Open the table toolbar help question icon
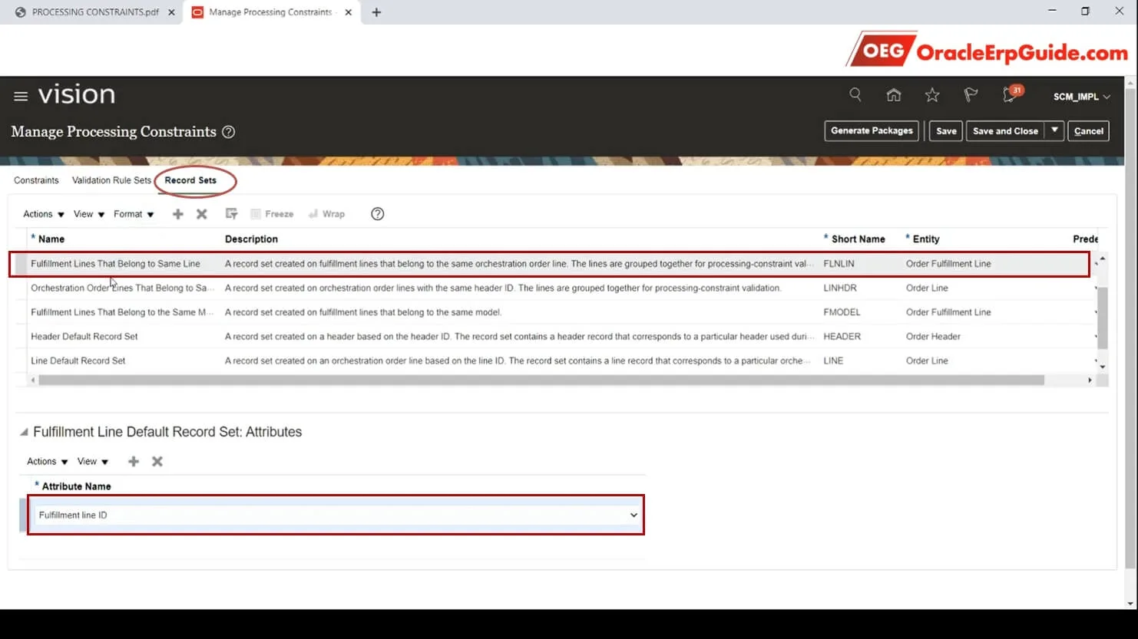This screenshot has width=1138, height=639. click(x=377, y=214)
